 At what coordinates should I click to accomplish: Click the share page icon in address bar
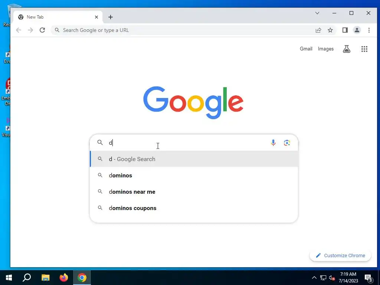coord(318,30)
